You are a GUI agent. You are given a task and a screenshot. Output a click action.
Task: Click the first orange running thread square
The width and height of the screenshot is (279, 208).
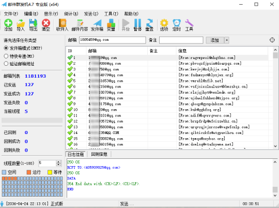coord(3,178)
